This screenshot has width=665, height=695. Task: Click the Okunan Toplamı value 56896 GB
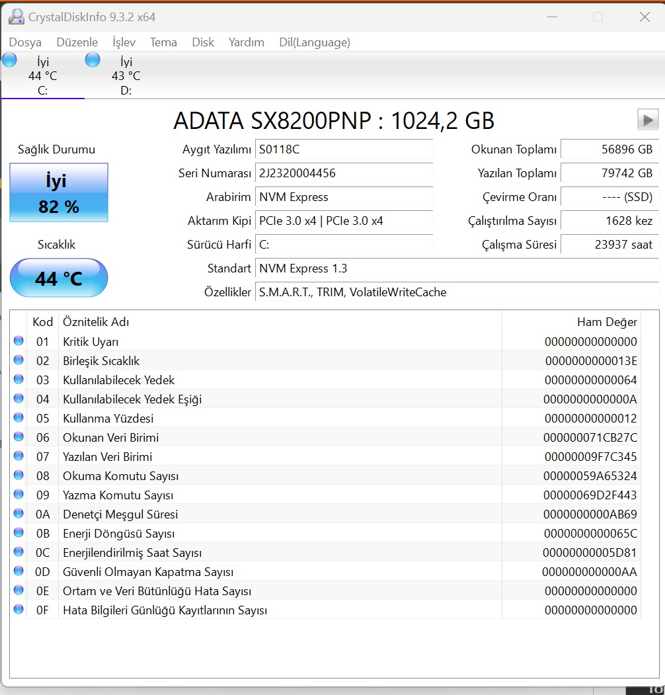[610, 149]
